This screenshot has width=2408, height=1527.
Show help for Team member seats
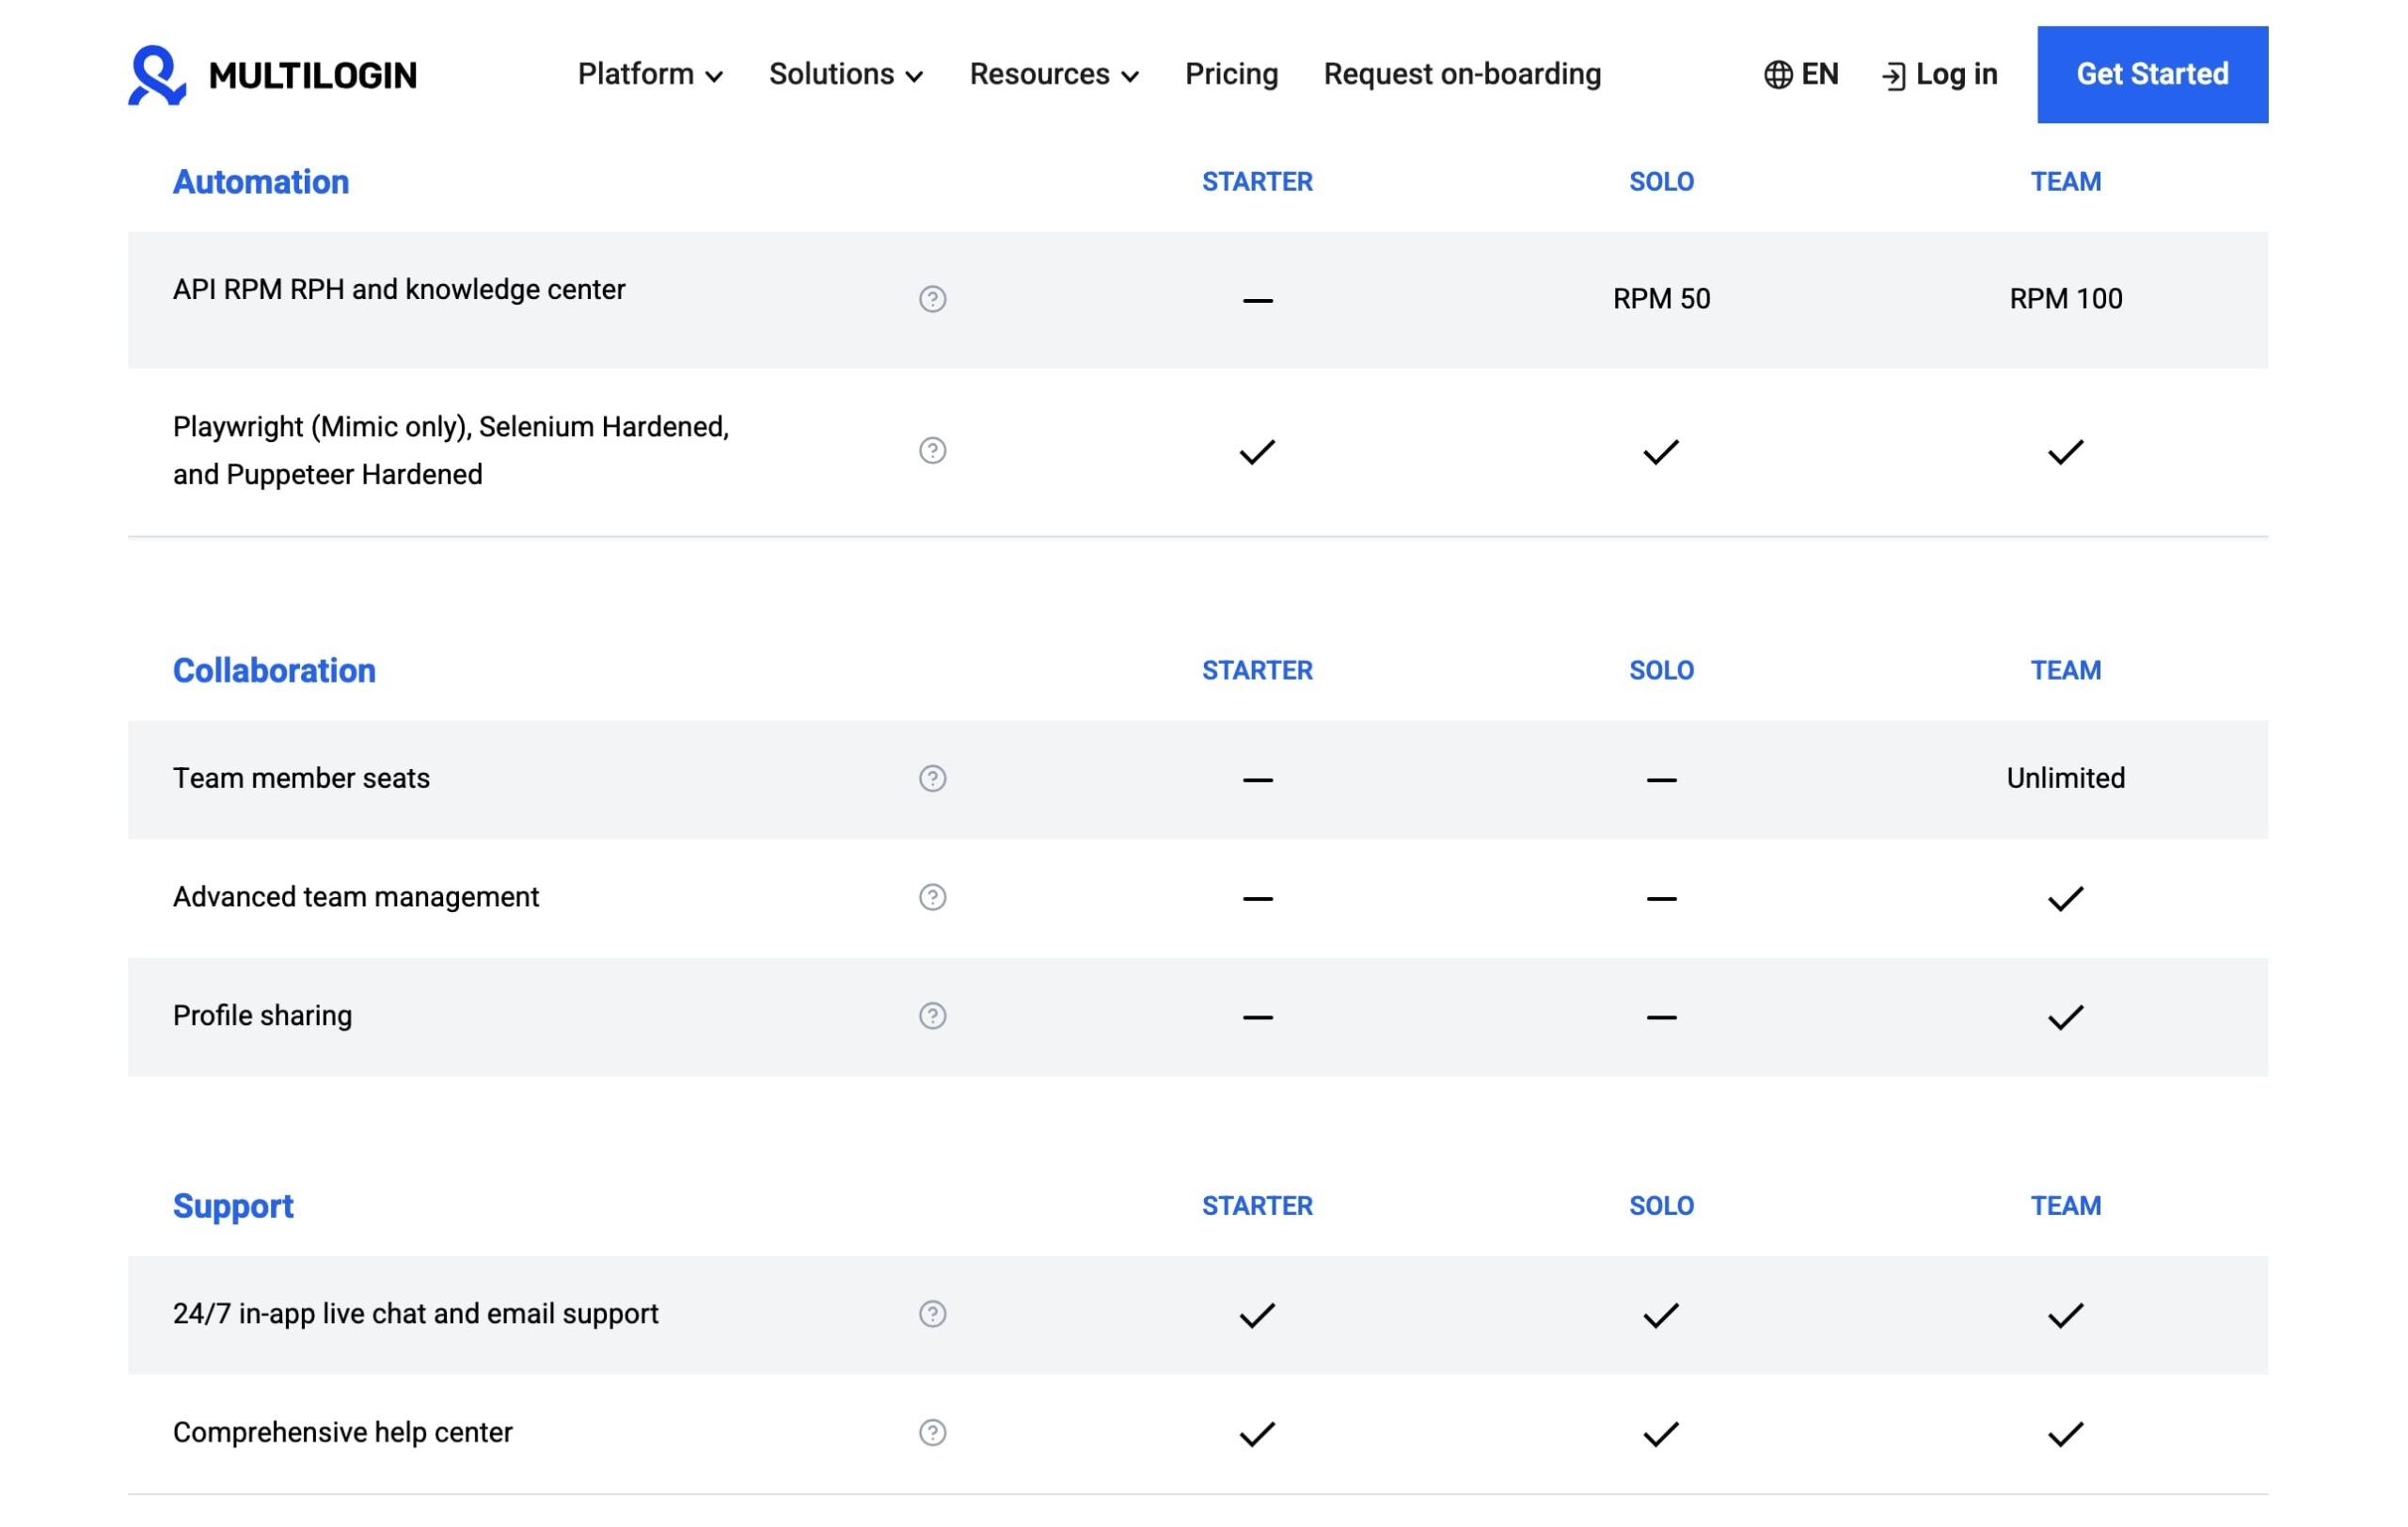[x=932, y=779]
